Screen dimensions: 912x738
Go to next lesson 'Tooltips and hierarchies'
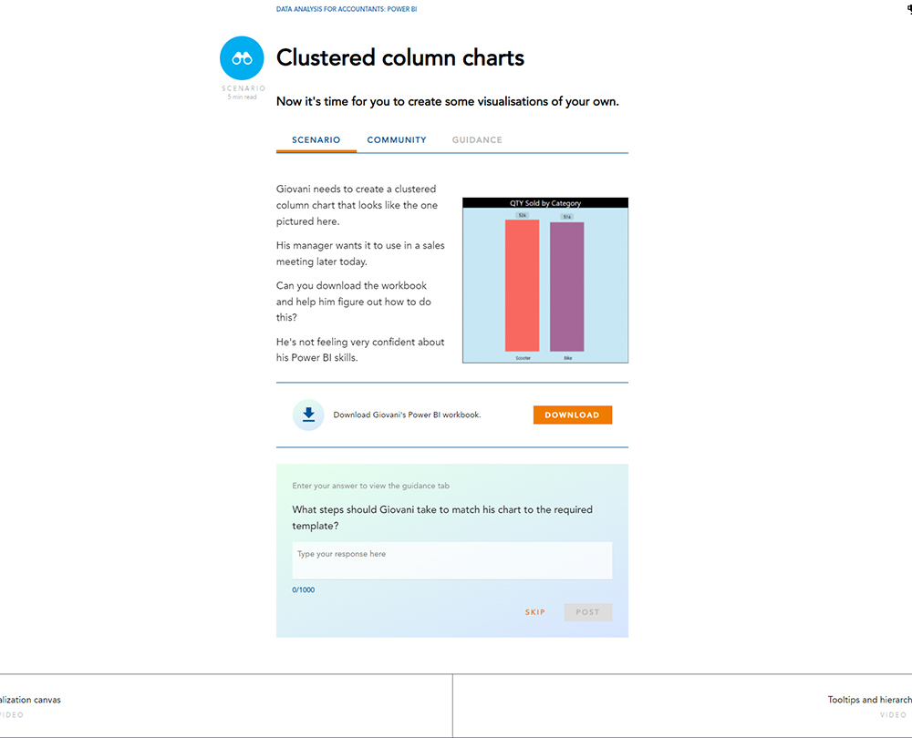868,701
